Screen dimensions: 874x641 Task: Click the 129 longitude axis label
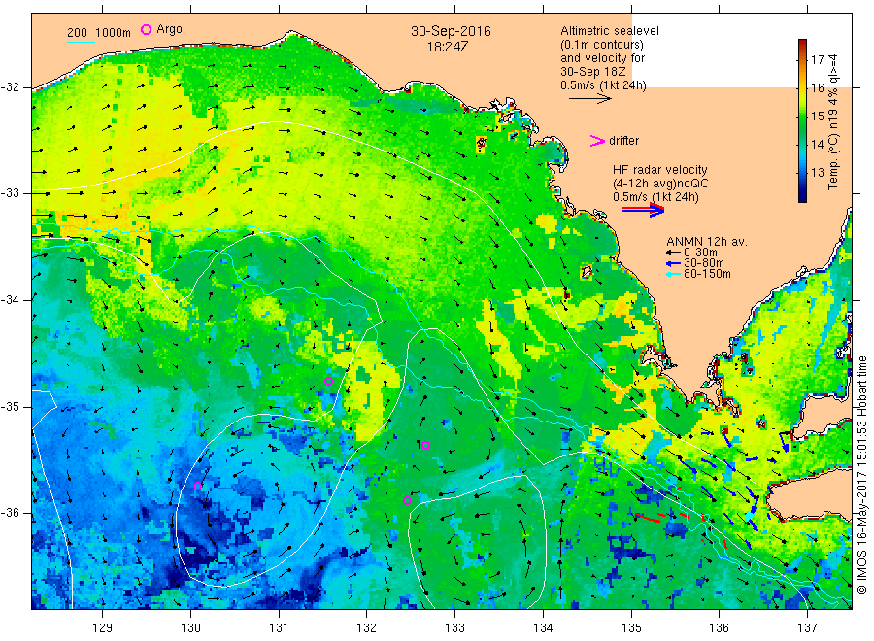103,628
